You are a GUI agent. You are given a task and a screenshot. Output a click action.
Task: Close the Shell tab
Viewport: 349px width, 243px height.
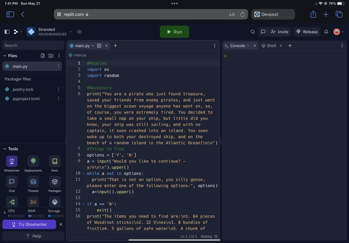tap(281, 45)
